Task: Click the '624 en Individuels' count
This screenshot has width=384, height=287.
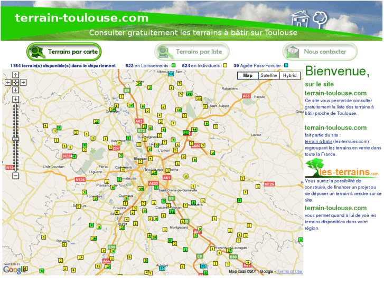Action: point(202,65)
